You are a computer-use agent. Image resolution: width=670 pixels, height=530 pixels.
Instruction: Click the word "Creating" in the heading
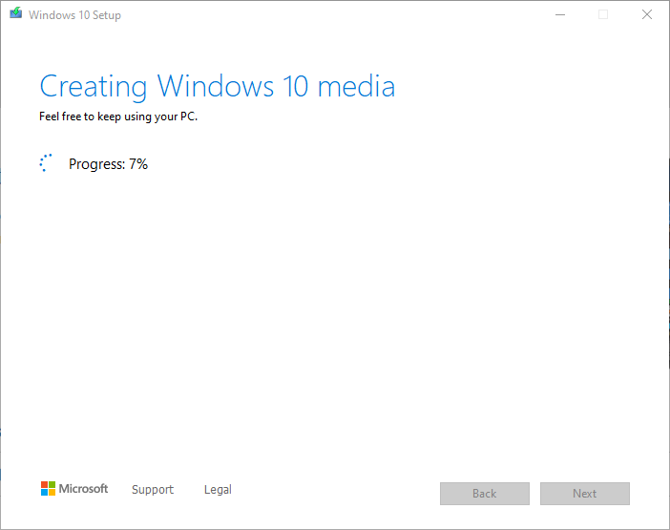pyautogui.click(x=94, y=87)
